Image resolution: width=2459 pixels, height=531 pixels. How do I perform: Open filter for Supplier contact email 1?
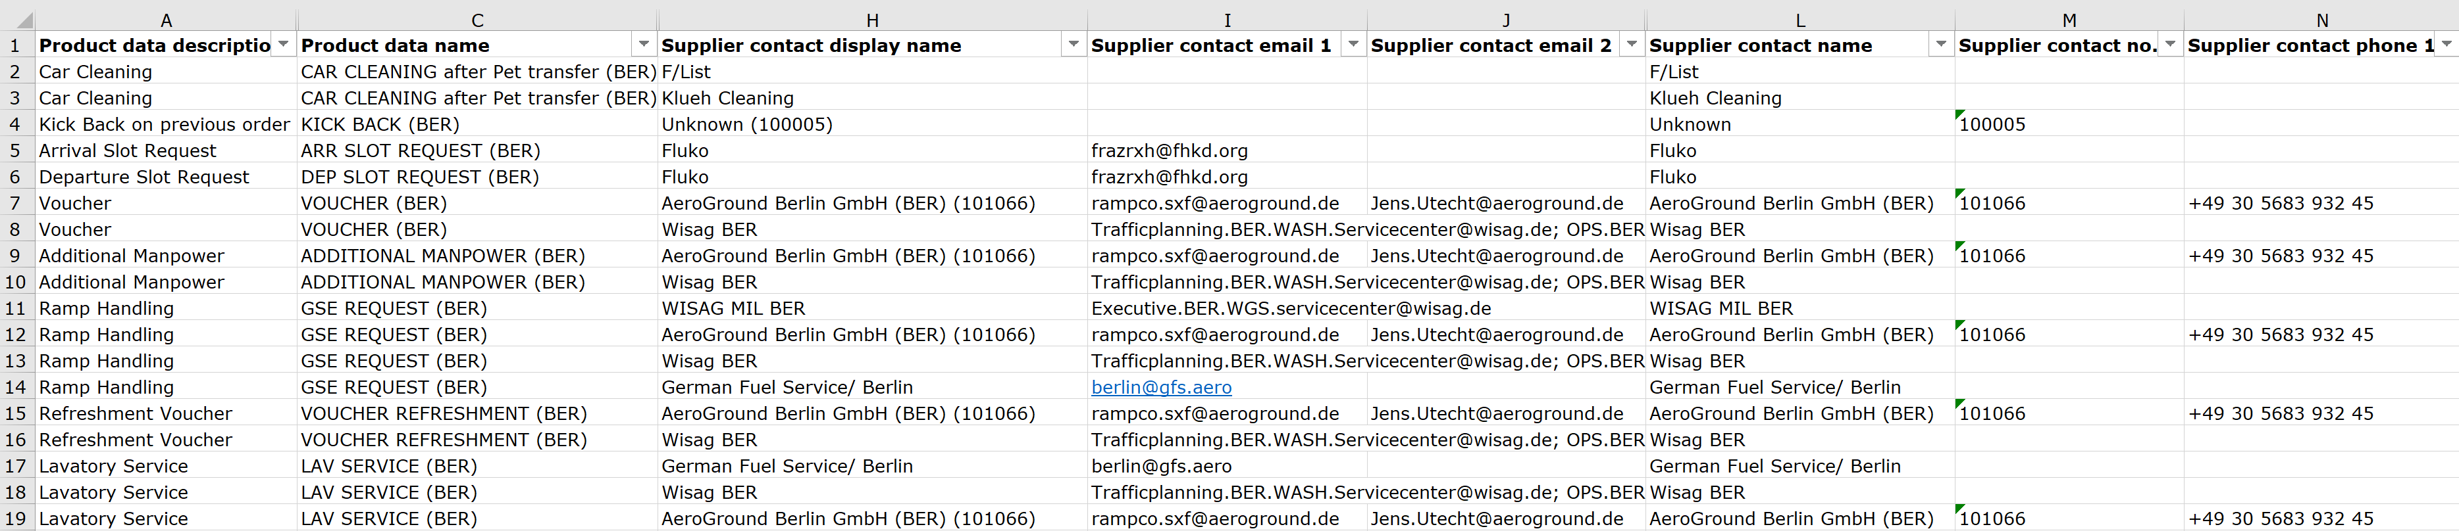1354,45
